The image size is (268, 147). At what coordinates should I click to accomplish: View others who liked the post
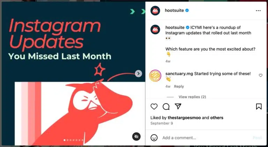(217, 118)
